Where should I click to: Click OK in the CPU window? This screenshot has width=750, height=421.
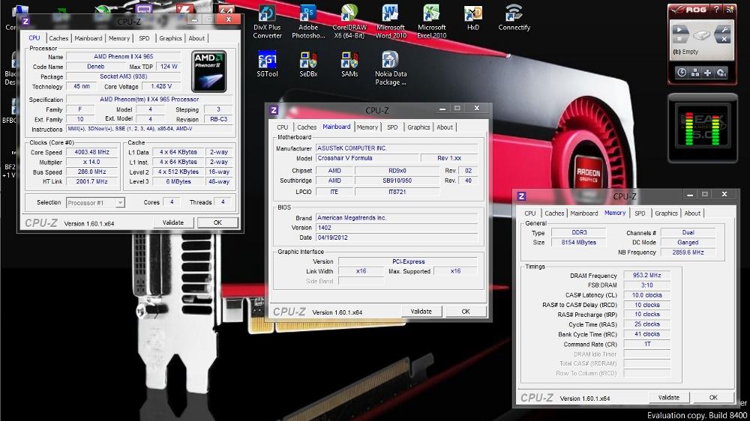tap(217, 222)
